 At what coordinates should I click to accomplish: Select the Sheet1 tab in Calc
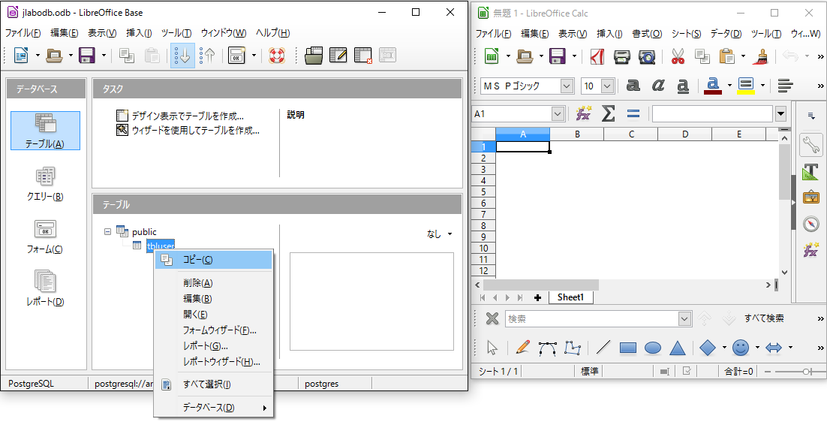570,297
